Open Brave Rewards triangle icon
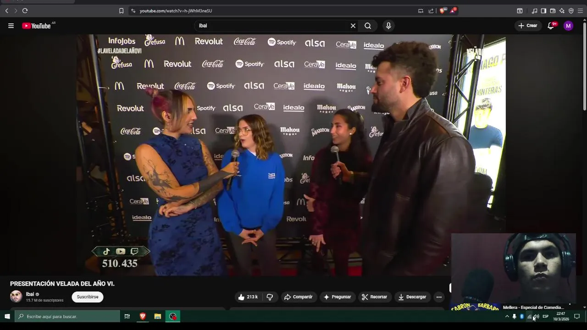 coord(453,10)
